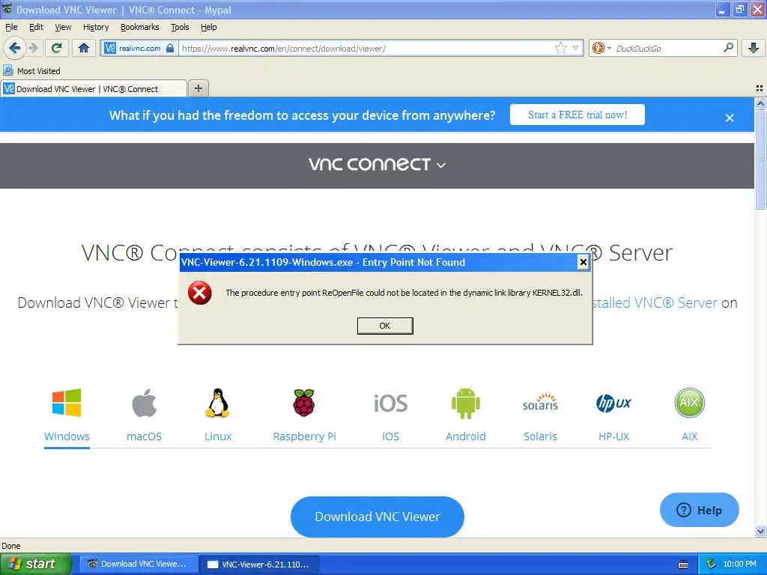Click the macOS text label
The width and height of the screenshot is (767, 575).
point(144,436)
